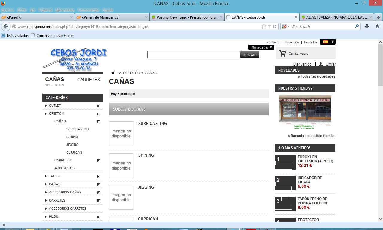Bookmark this page with the star icon
Screen dimensions: 383x230
coord(264,26)
